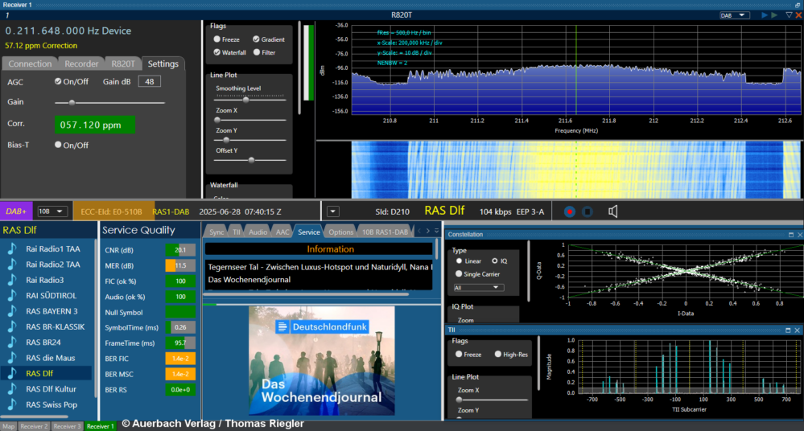The width and height of the screenshot is (804, 431).
Task: Open the Audio tab
Action: [x=258, y=232]
